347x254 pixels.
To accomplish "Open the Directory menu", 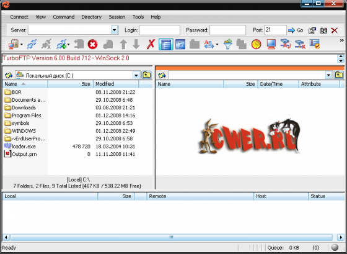I will click(92, 17).
